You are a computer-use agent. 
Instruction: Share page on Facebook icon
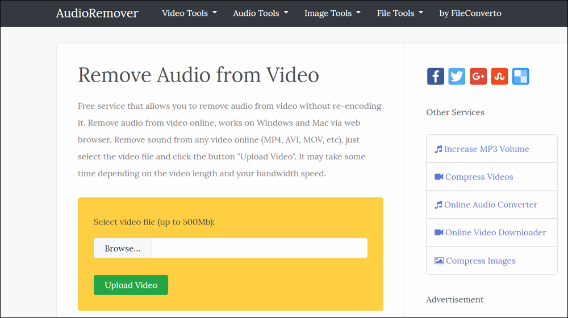pyautogui.click(x=436, y=77)
